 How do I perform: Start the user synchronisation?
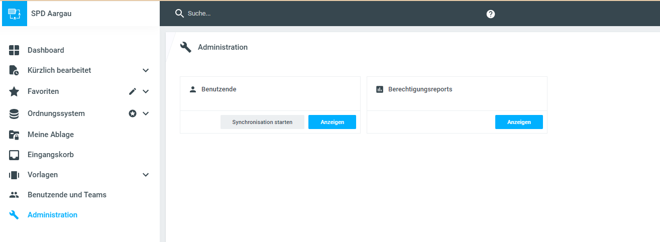pyautogui.click(x=262, y=122)
